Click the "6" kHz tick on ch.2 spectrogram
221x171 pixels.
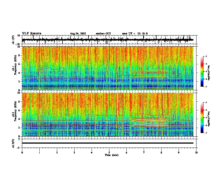[20, 110]
